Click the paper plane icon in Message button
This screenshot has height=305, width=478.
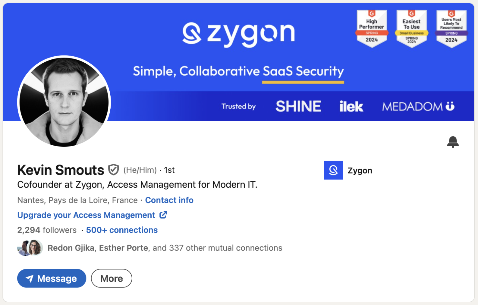tap(30, 278)
